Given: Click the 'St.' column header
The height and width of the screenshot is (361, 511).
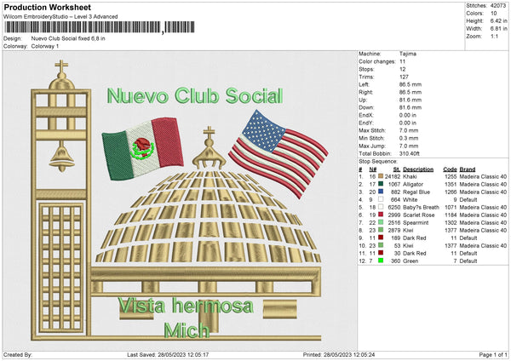Looking at the screenshot, I should coord(397,169).
